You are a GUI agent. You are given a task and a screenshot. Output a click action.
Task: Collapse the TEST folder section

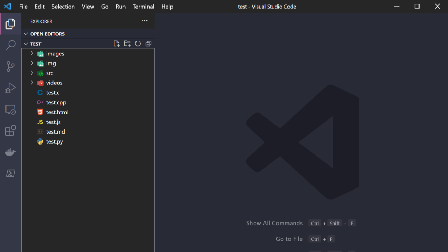26,44
